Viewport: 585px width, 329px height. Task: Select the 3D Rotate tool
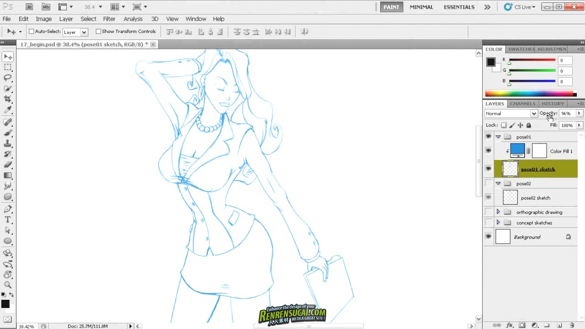pyautogui.click(x=8, y=253)
